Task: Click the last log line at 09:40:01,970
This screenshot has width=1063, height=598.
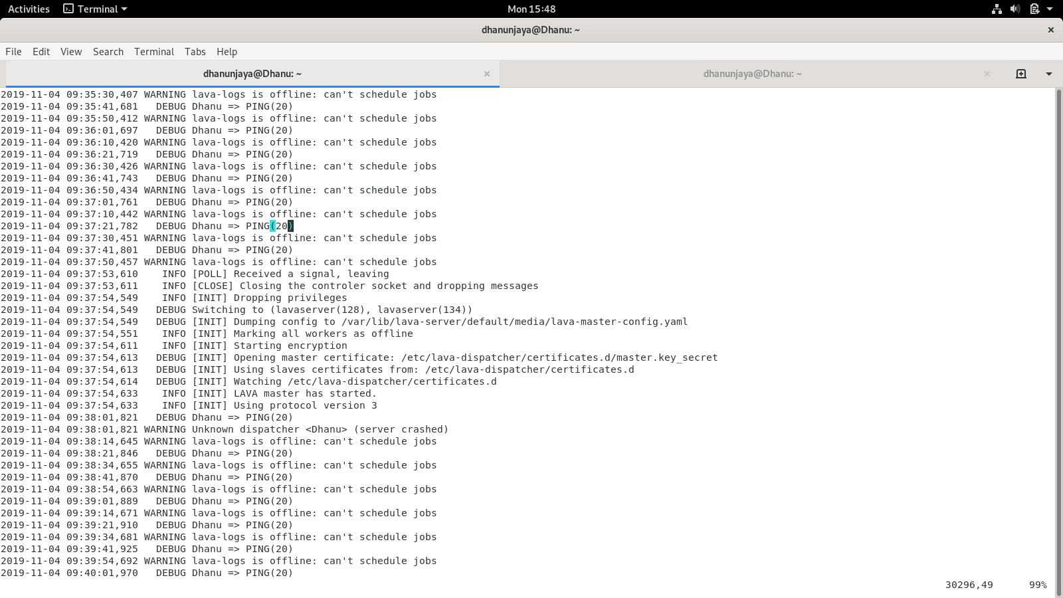Action: point(147,573)
